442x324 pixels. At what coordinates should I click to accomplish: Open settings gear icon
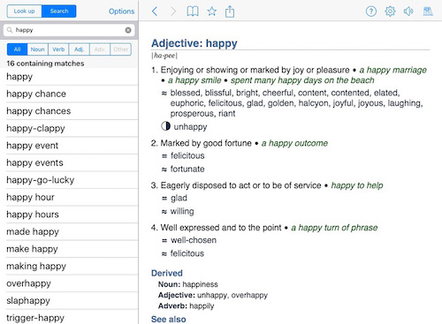(x=390, y=11)
